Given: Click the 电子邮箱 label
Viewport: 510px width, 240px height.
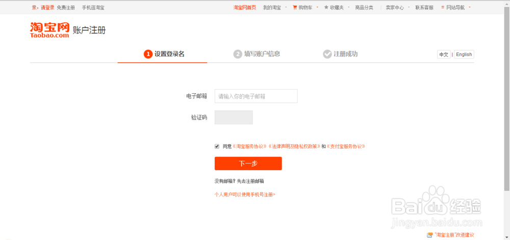Looking at the screenshot, I should (196, 96).
